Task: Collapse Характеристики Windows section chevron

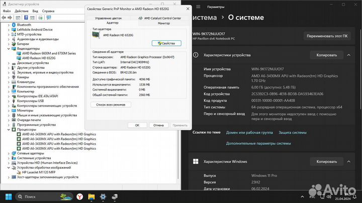Action: tap(348, 162)
